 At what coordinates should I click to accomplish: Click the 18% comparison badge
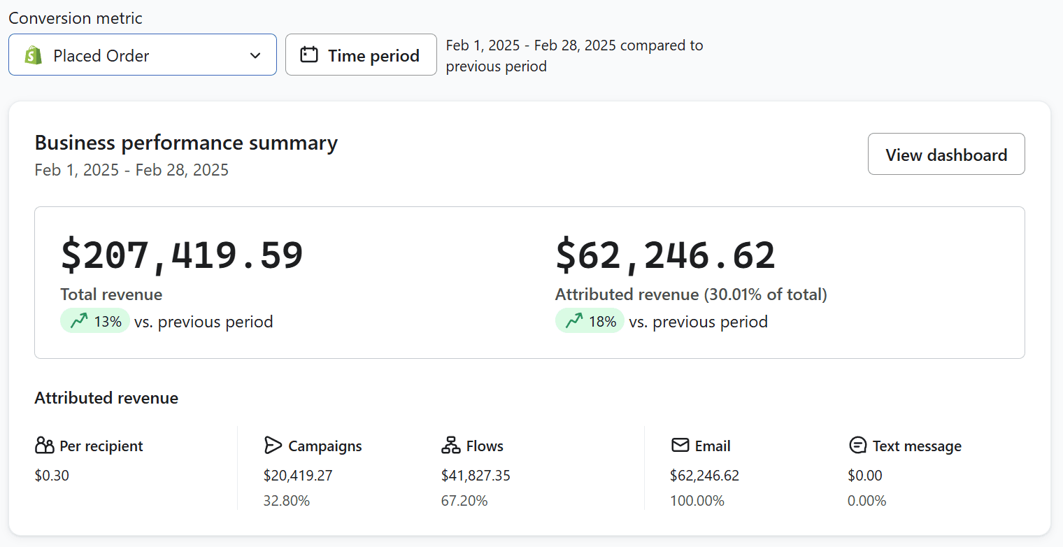pyautogui.click(x=590, y=320)
